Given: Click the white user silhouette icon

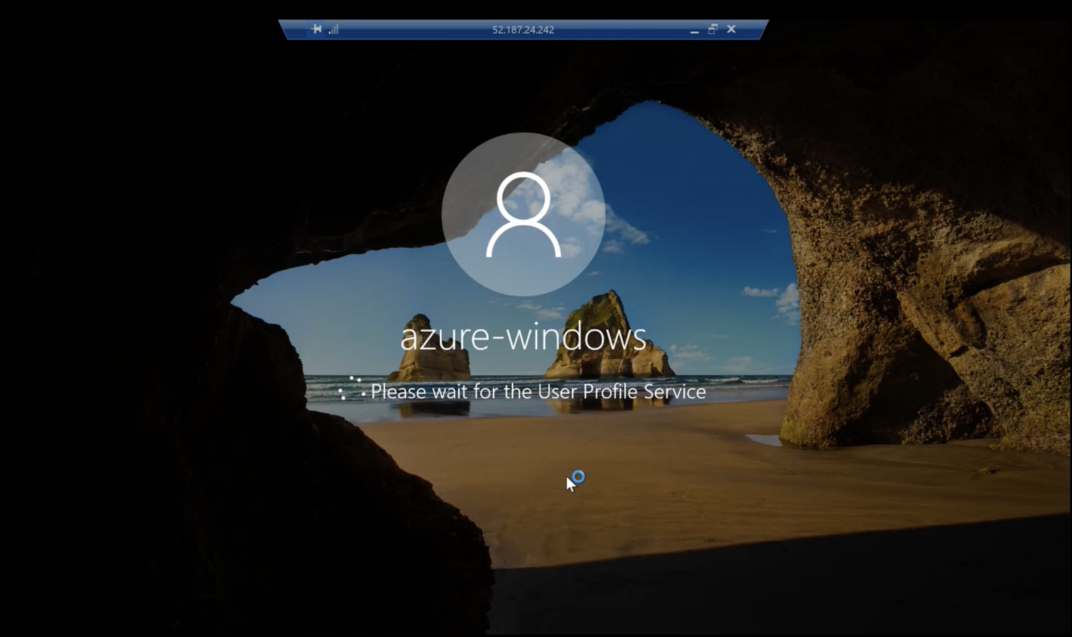Looking at the screenshot, I should coord(523,214).
